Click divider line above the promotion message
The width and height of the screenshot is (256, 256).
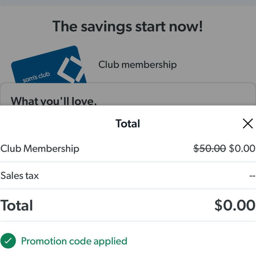tap(128, 221)
